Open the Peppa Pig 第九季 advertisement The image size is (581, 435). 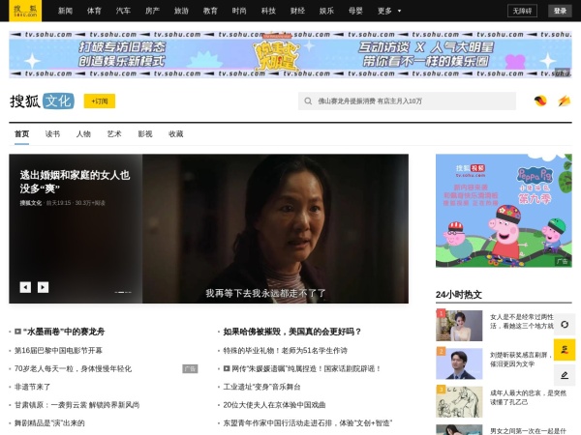(504, 211)
